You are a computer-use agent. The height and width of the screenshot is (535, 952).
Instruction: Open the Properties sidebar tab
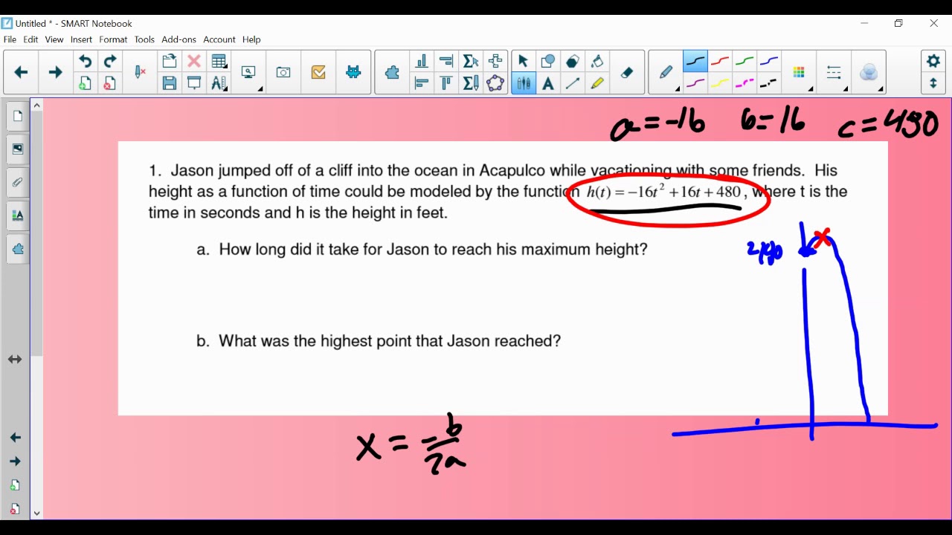[17, 215]
